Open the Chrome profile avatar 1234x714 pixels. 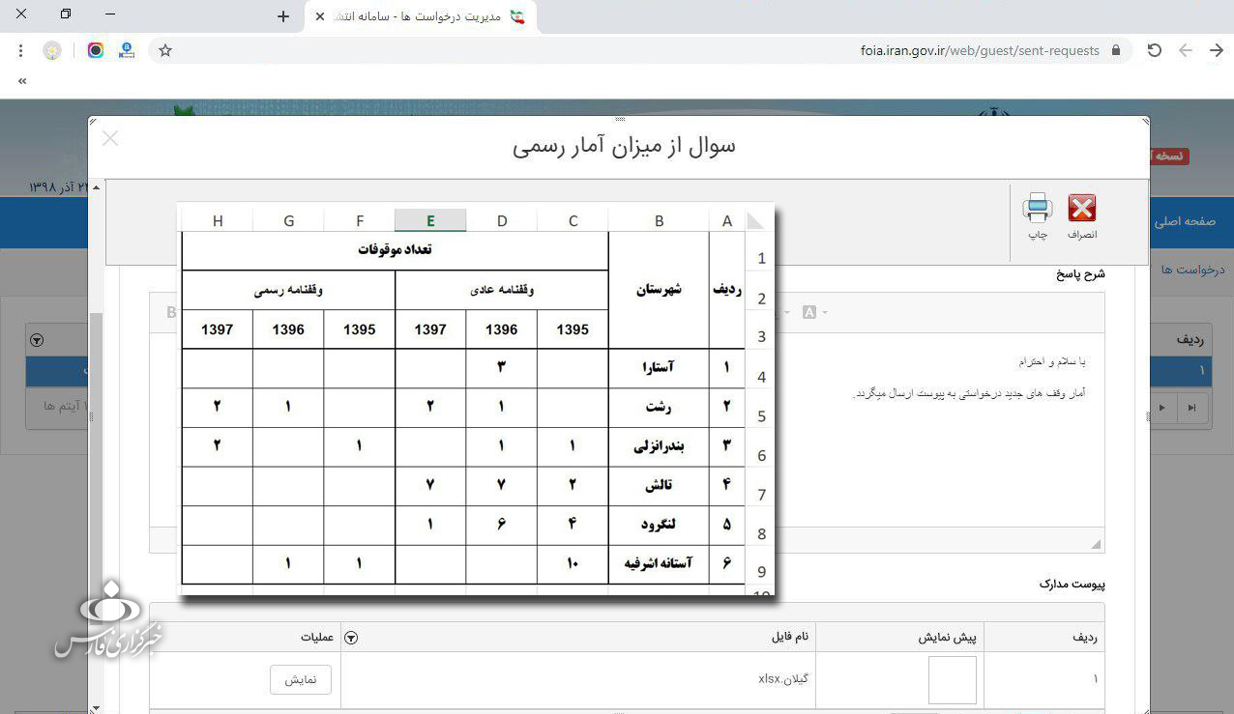pos(52,50)
